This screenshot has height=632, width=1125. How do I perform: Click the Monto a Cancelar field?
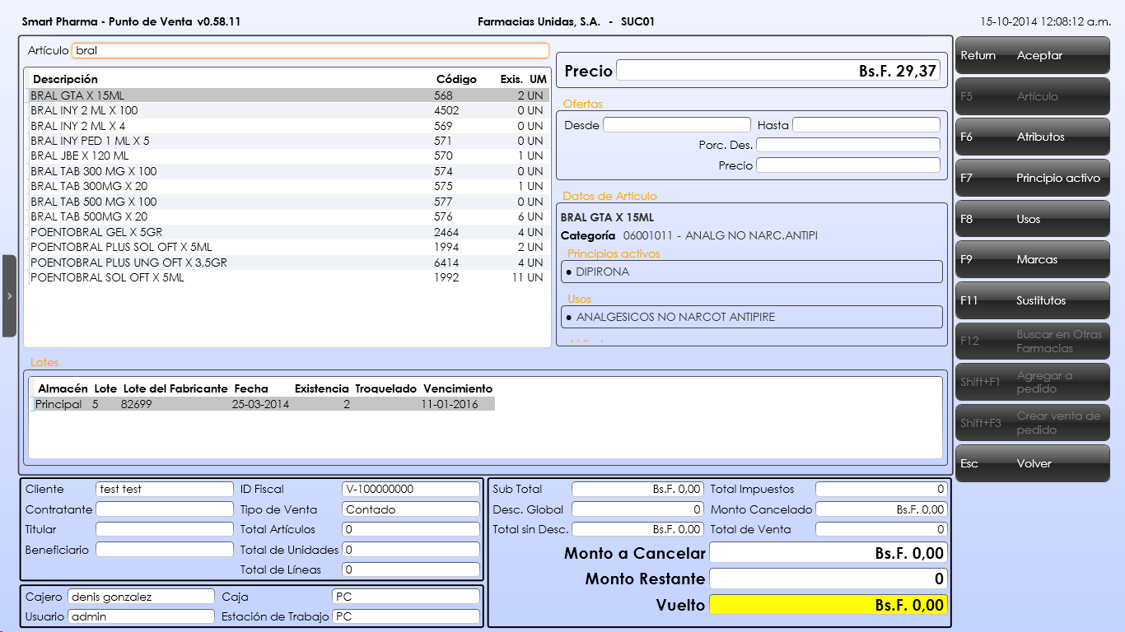coord(829,554)
